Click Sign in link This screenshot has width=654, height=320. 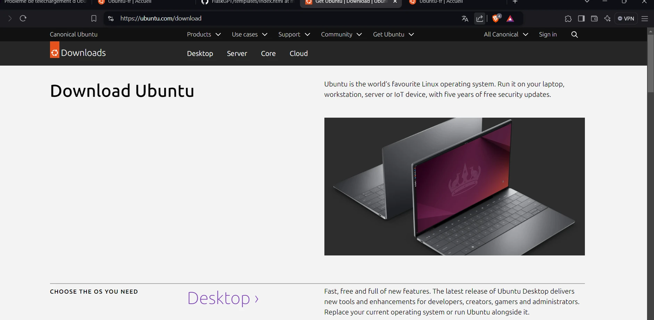548,34
